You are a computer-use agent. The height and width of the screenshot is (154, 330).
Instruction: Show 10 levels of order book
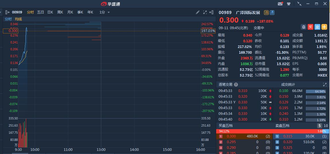tap(326, 126)
